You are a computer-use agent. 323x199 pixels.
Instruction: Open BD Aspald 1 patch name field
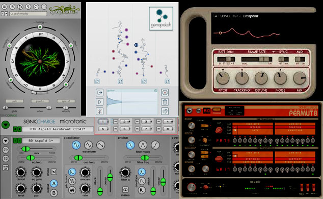pos(41,141)
